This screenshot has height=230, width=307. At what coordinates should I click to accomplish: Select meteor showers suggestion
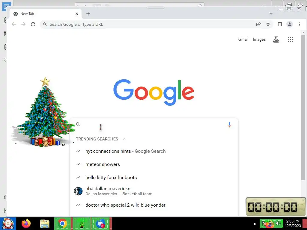click(154, 164)
